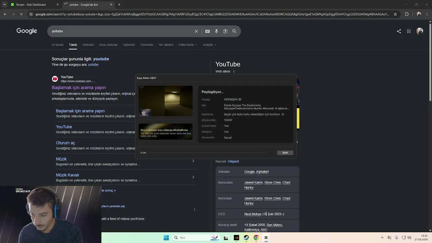The width and height of the screenshot is (432, 243).
Task: Stop loading the current page
Action: pos(21,14)
